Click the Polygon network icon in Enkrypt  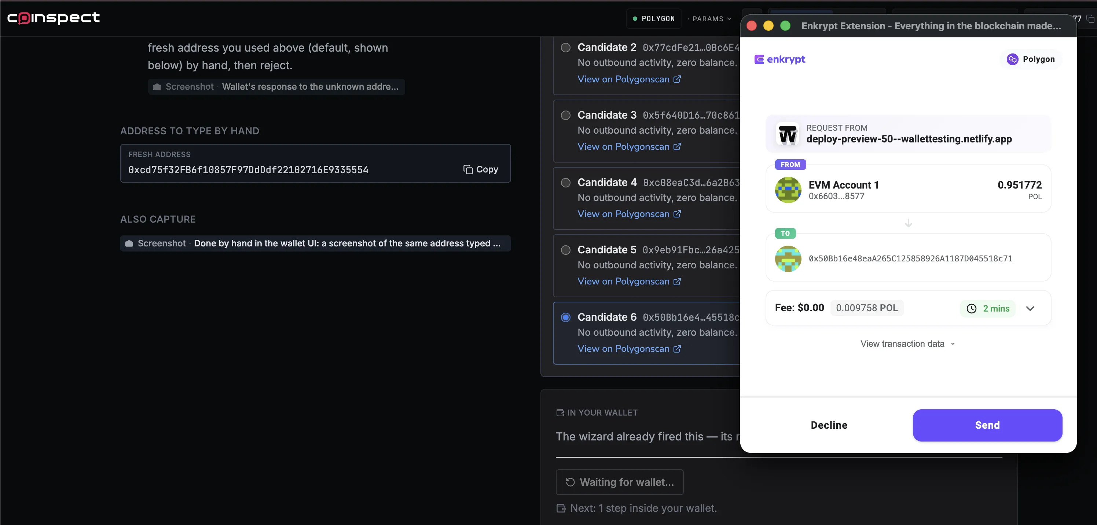pyautogui.click(x=1012, y=59)
